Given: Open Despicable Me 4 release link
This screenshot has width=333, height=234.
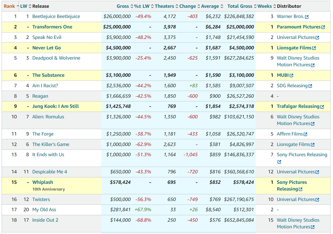Looking at the screenshot, I should pyautogui.click(x=50, y=172).
